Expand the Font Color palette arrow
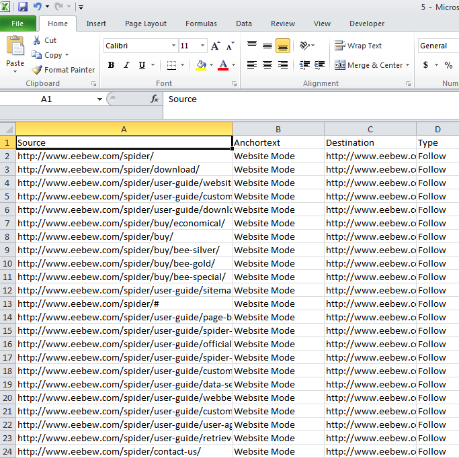 234,65
